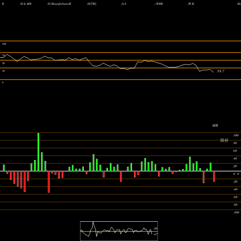Click the RSI axis label 0 on left
The width and height of the screenshot is (241, 241).
(2, 82)
